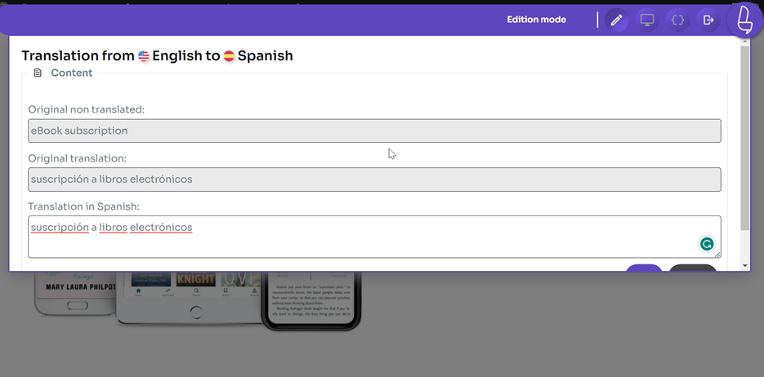Click the Mary Laura Philpott phone image
Viewport: 764px width, 377px height.
coord(75,292)
